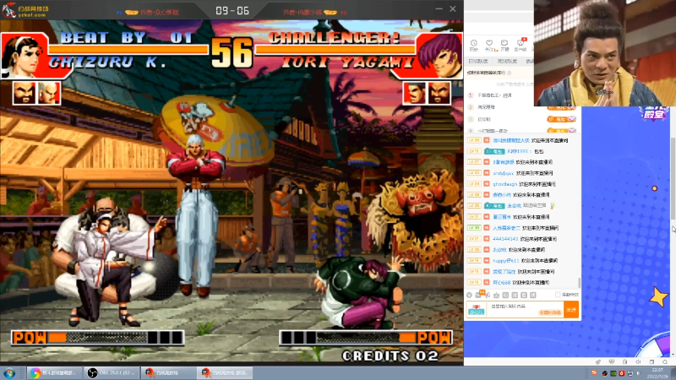Click username happy伊611 in chat list

tap(506, 261)
